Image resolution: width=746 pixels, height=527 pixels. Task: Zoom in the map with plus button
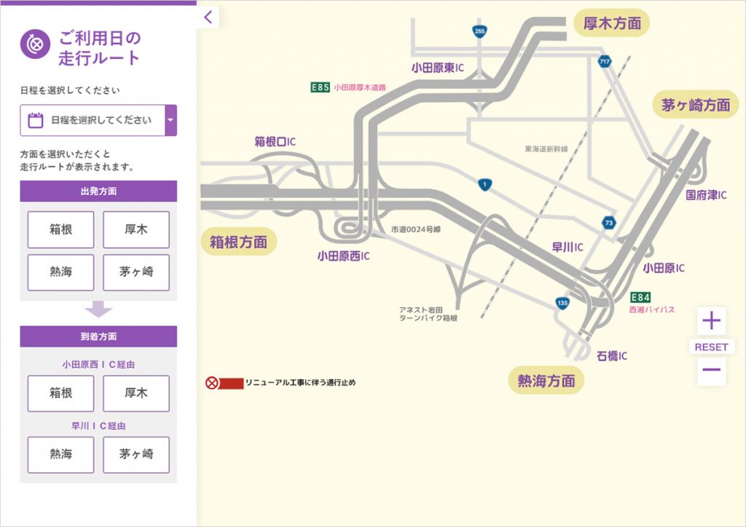(711, 321)
